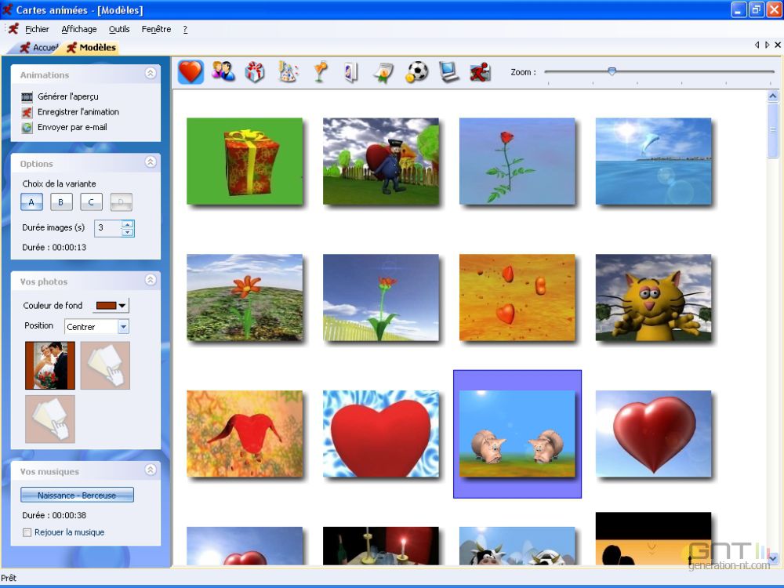
Task: Click the couple category icon in toolbar
Action: click(x=223, y=71)
